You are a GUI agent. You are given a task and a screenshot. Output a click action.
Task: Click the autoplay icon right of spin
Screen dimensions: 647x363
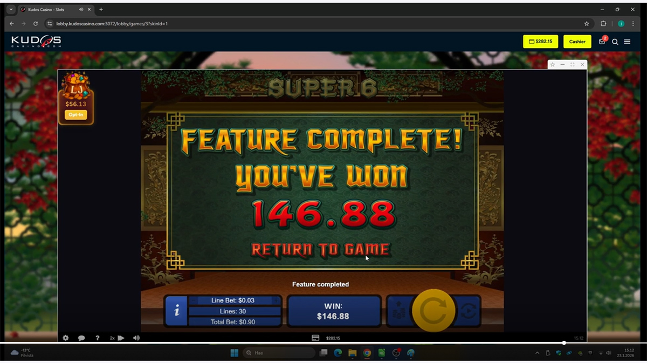pos(467,311)
